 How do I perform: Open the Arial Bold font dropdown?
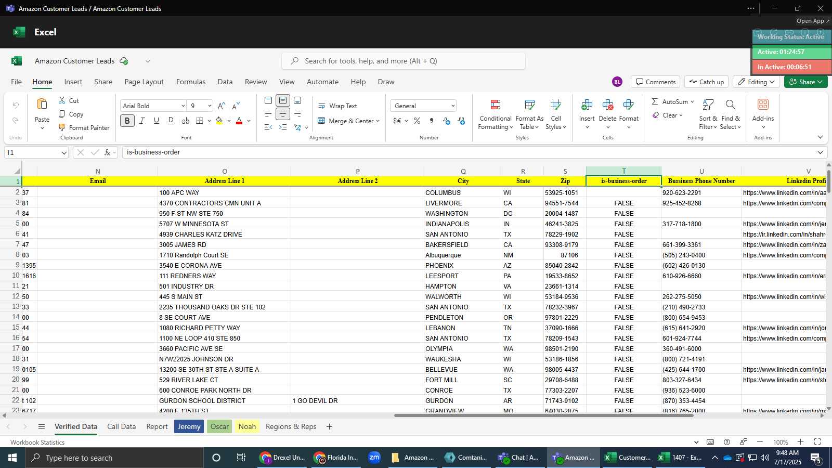click(183, 106)
